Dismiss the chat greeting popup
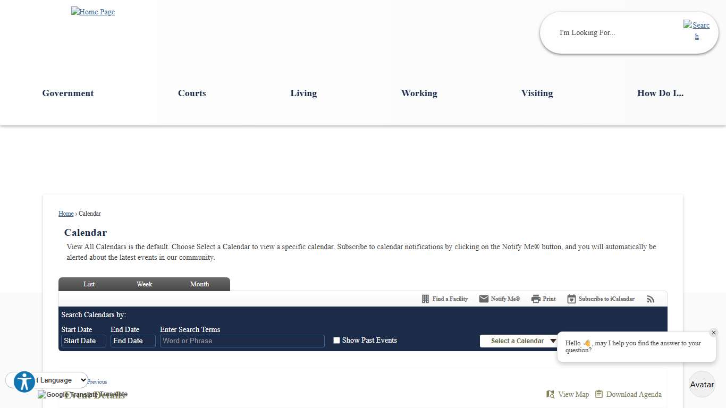 (x=713, y=333)
